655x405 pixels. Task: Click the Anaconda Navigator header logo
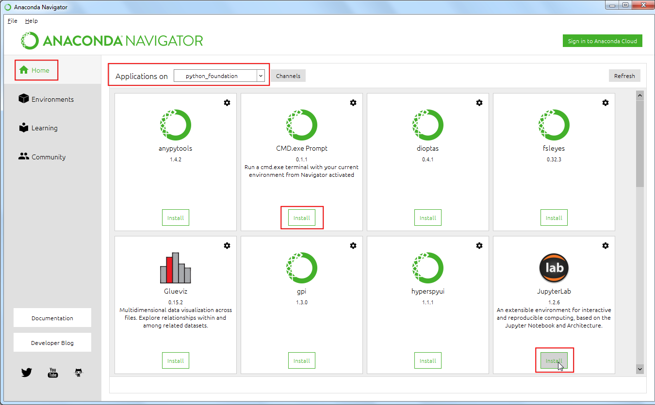(112, 41)
